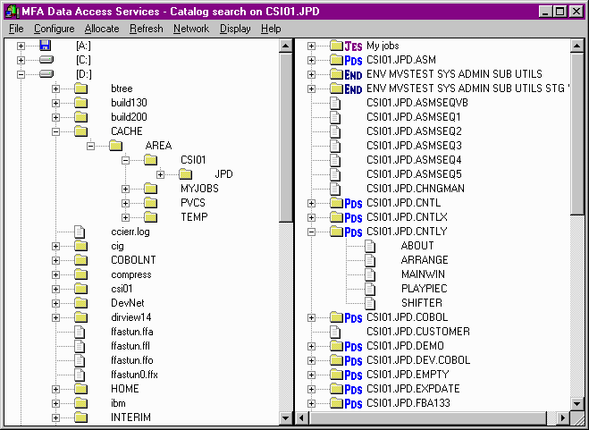The width and height of the screenshot is (589, 430).
Task: Click the PDS icon for CSI01.JPD.COBOL
Action: (353, 317)
